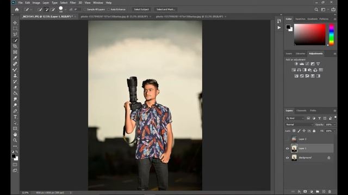Click the Select and Mask button
Image resolution: width=348 pixels, height=195 pixels.
click(x=165, y=10)
